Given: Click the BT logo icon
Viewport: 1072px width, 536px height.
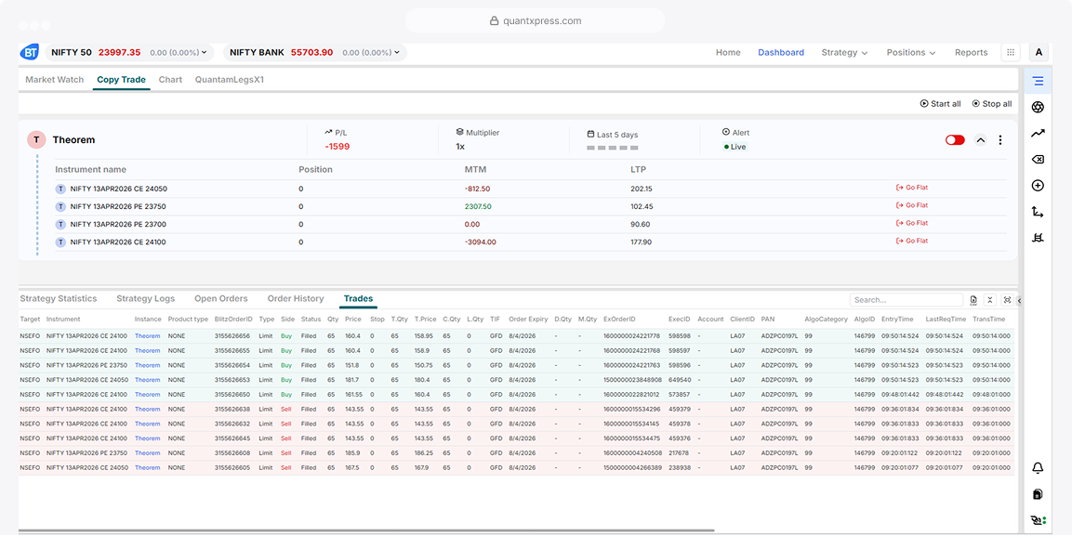Looking at the screenshot, I should coord(30,52).
